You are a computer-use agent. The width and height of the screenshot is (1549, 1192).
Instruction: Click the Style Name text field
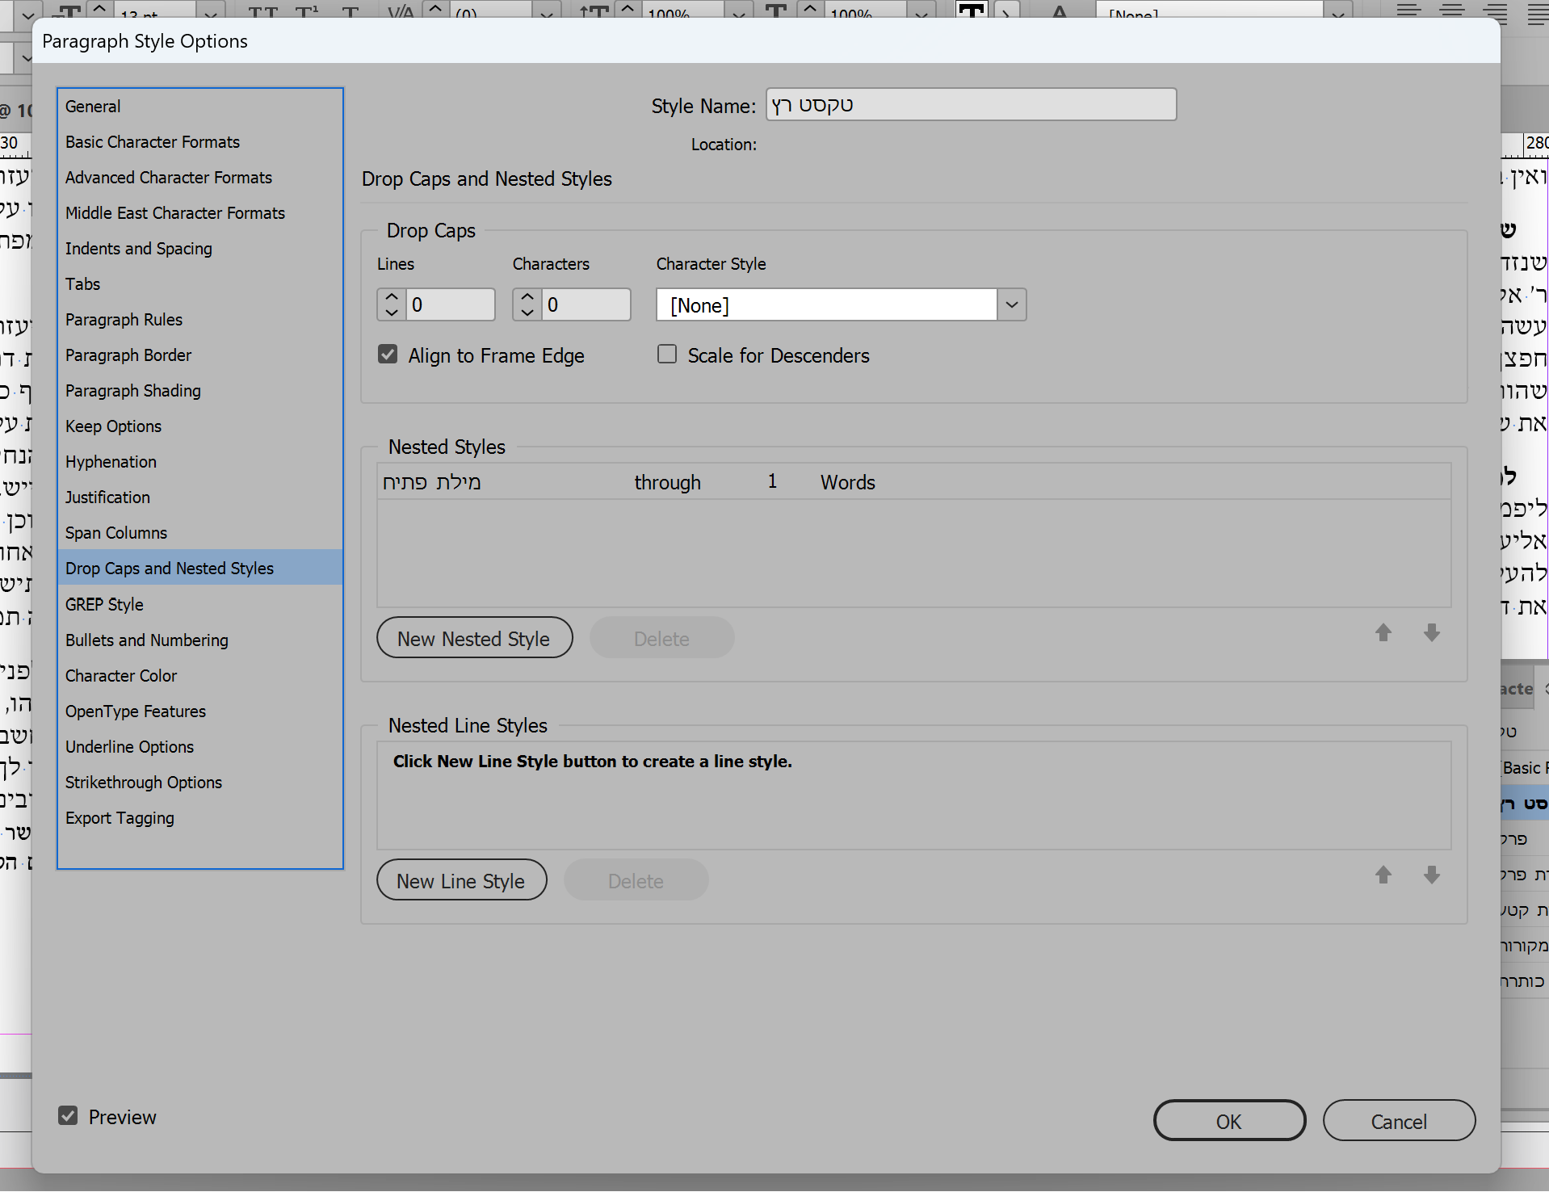pyautogui.click(x=971, y=105)
